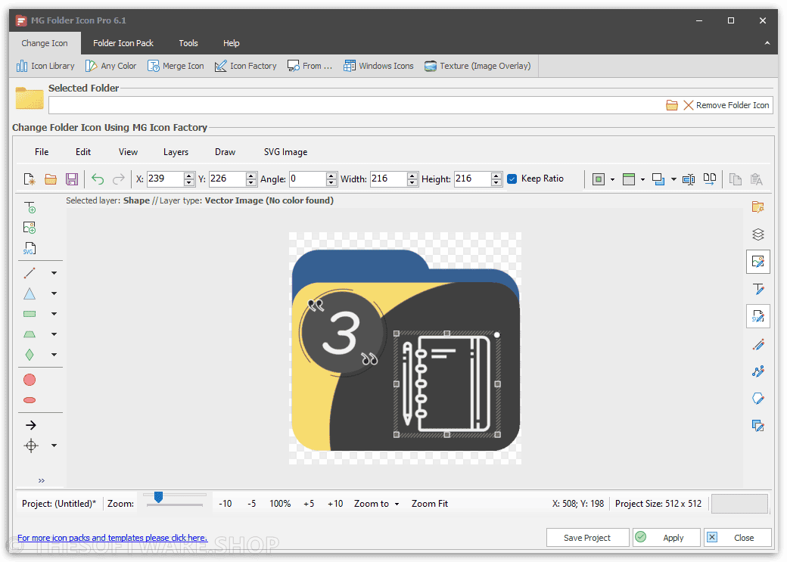
Task: Click the Apply button
Action: pyautogui.click(x=667, y=538)
